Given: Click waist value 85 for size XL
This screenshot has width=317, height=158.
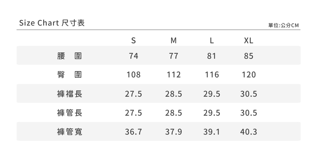Looking at the screenshot, I should pos(249,56).
